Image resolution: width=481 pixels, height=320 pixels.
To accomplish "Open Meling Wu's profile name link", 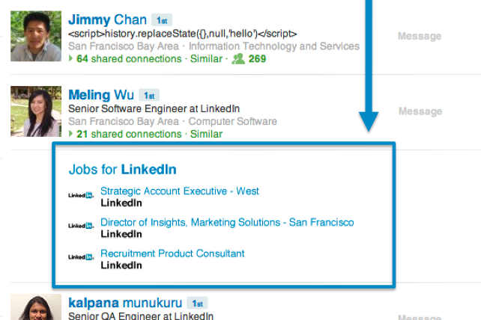I will [x=101, y=95].
